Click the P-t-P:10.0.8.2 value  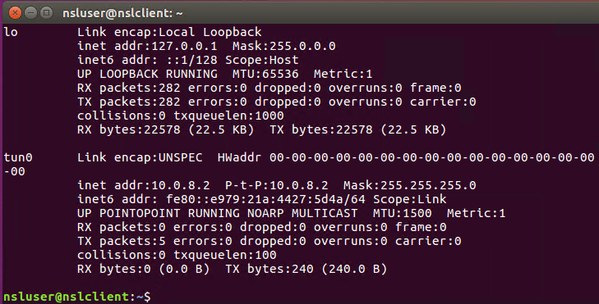[x=276, y=185]
